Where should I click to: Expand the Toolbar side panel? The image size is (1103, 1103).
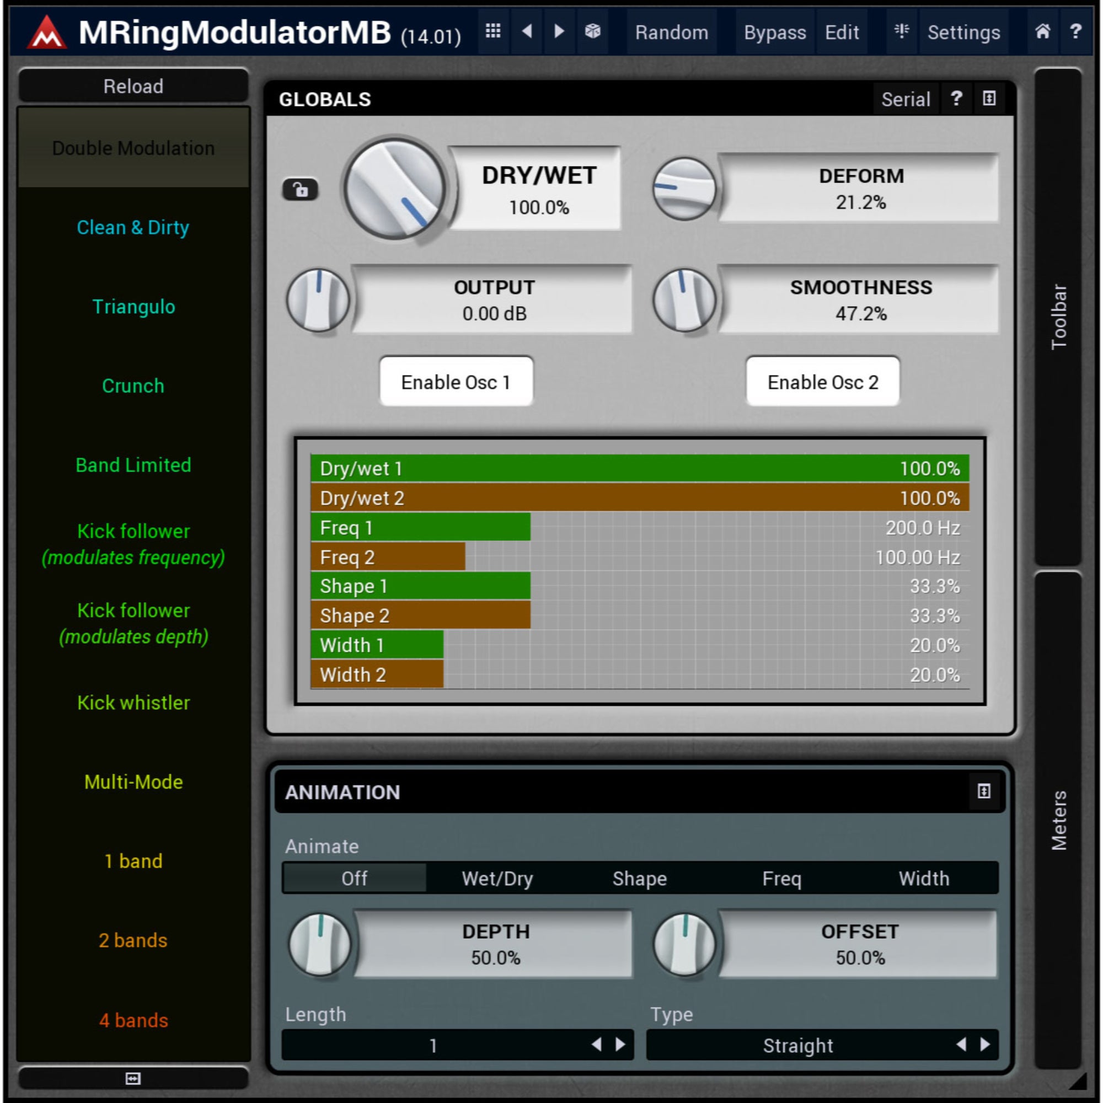pyautogui.click(x=1058, y=317)
